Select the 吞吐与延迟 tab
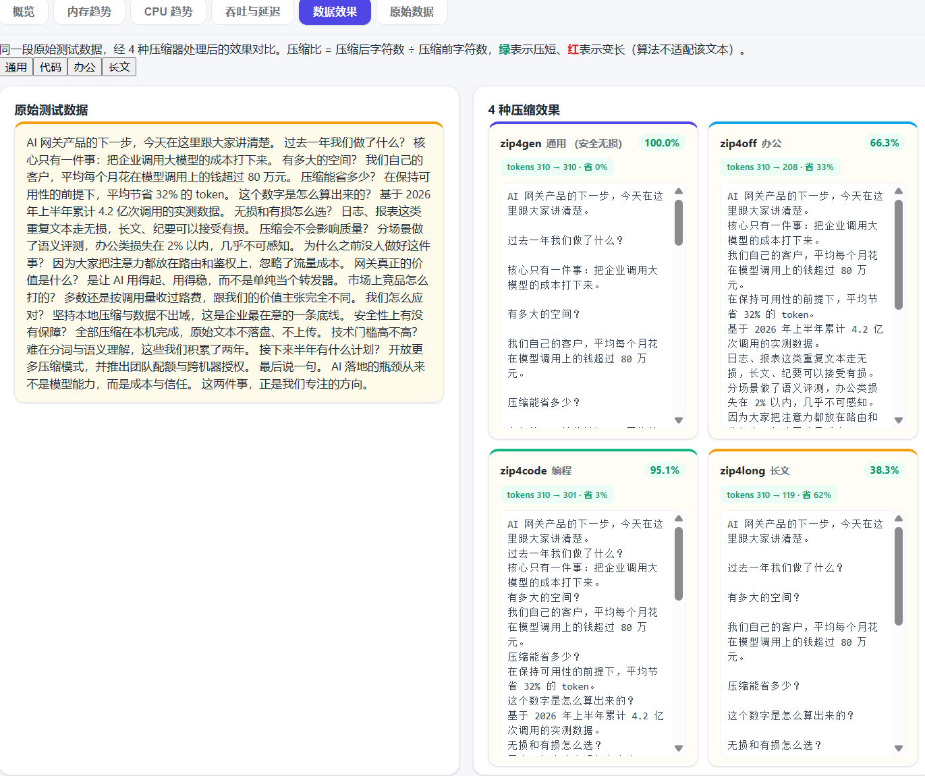The height and width of the screenshot is (776, 925). (252, 11)
